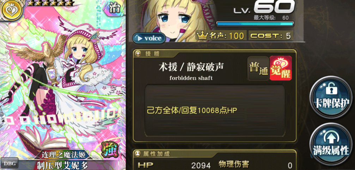This screenshot has height=170, width=355.
Task: Click the 技能 section header icon
Action: [138, 54]
